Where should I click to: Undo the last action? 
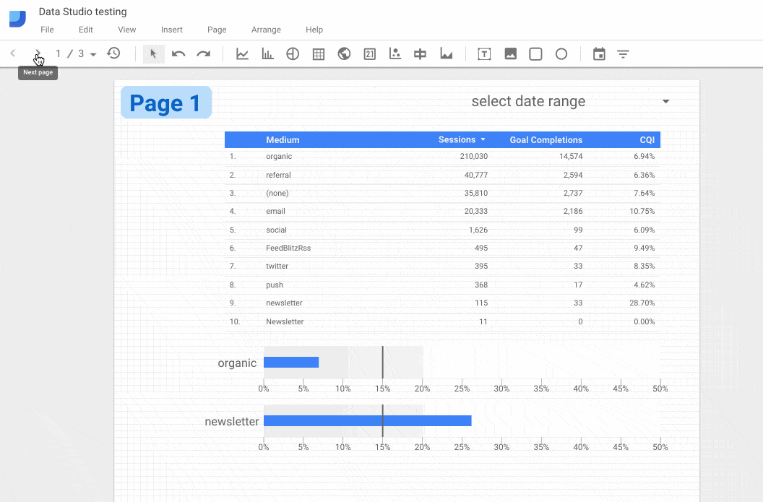178,53
